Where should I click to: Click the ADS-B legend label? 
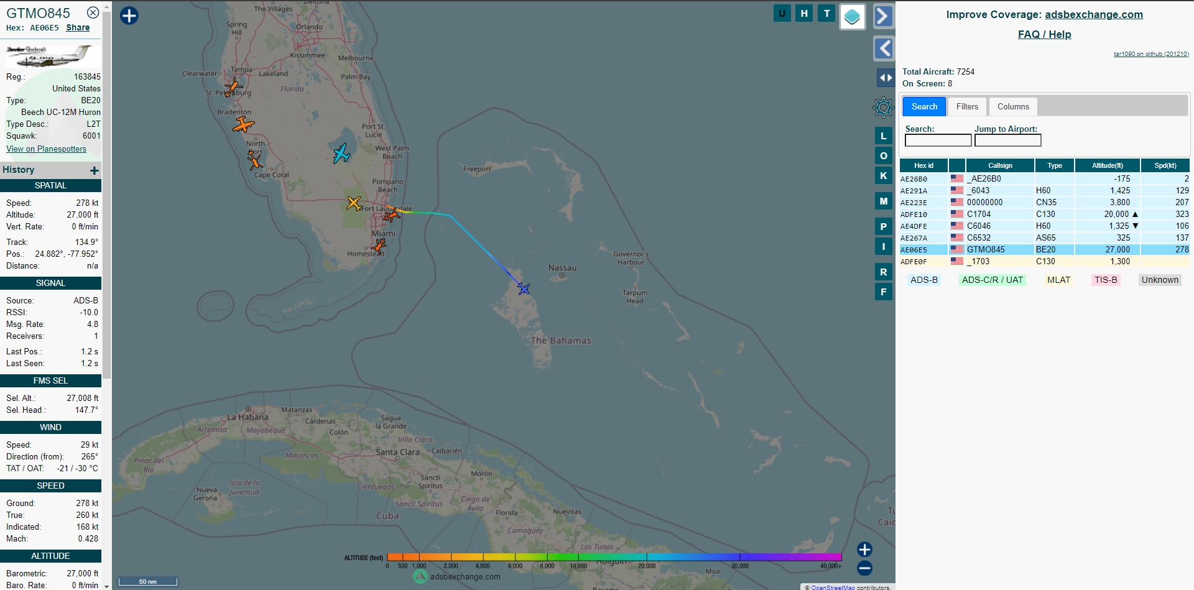[x=923, y=280]
